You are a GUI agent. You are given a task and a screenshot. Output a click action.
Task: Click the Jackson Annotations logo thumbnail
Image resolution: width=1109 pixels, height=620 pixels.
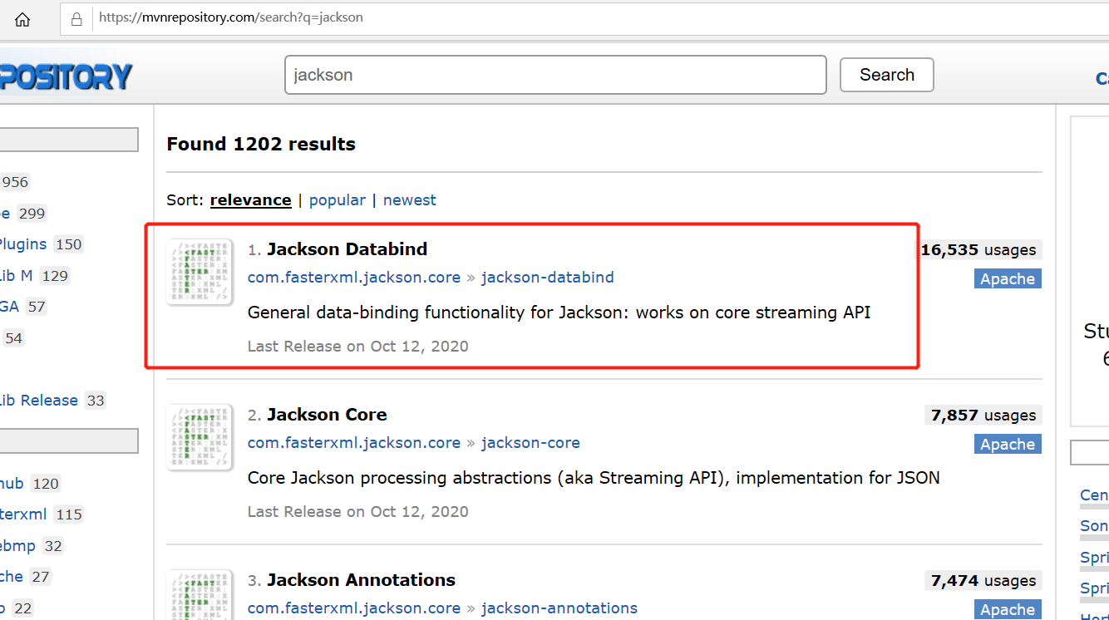pos(198,595)
